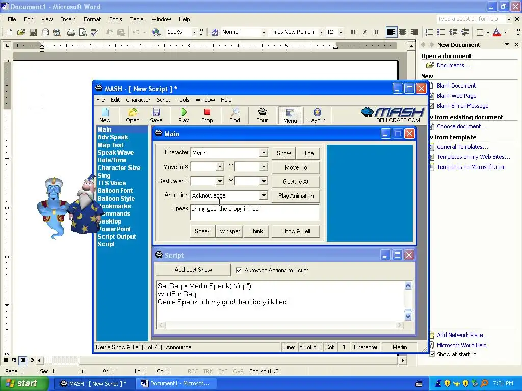
Task: Open Word's Format menu
Action: (92, 19)
